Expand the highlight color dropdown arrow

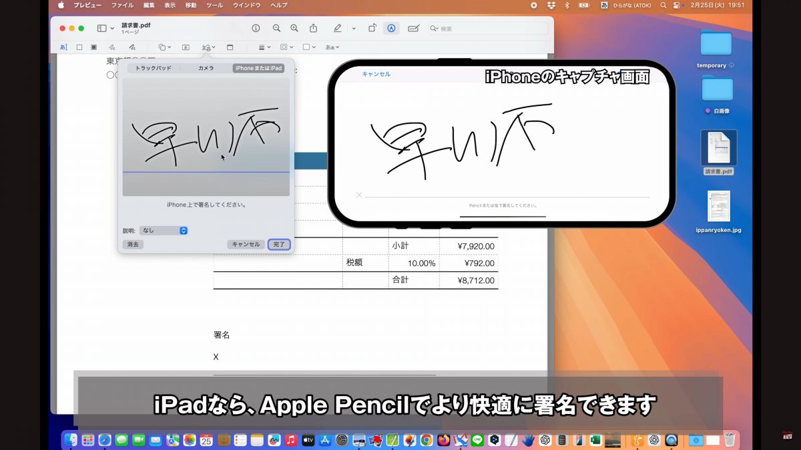coord(354,29)
